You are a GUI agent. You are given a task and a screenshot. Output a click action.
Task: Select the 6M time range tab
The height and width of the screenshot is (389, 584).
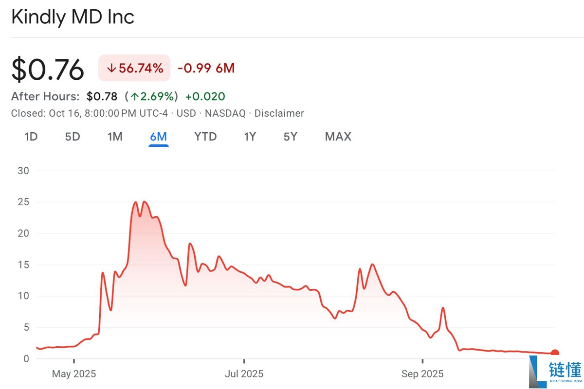point(159,137)
